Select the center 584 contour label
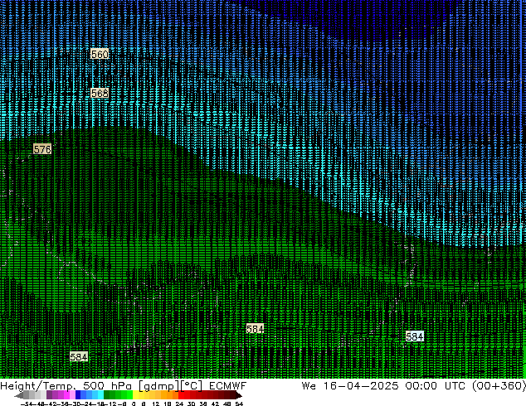The height and width of the screenshot is (406, 526). coord(255,329)
